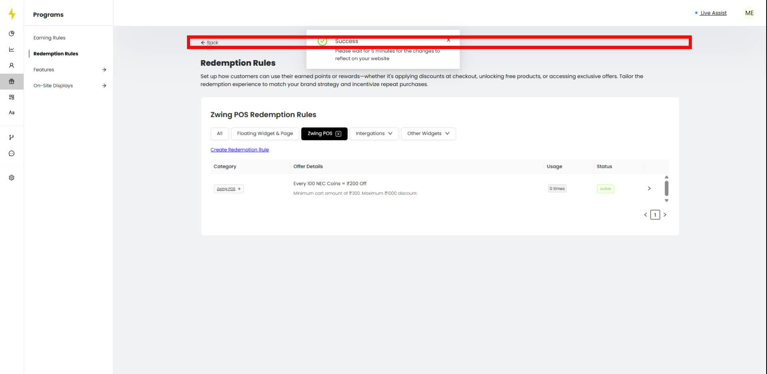Expand the Features menu item
The width and height of the screenshot is (767, 374).
pos(44,69)
